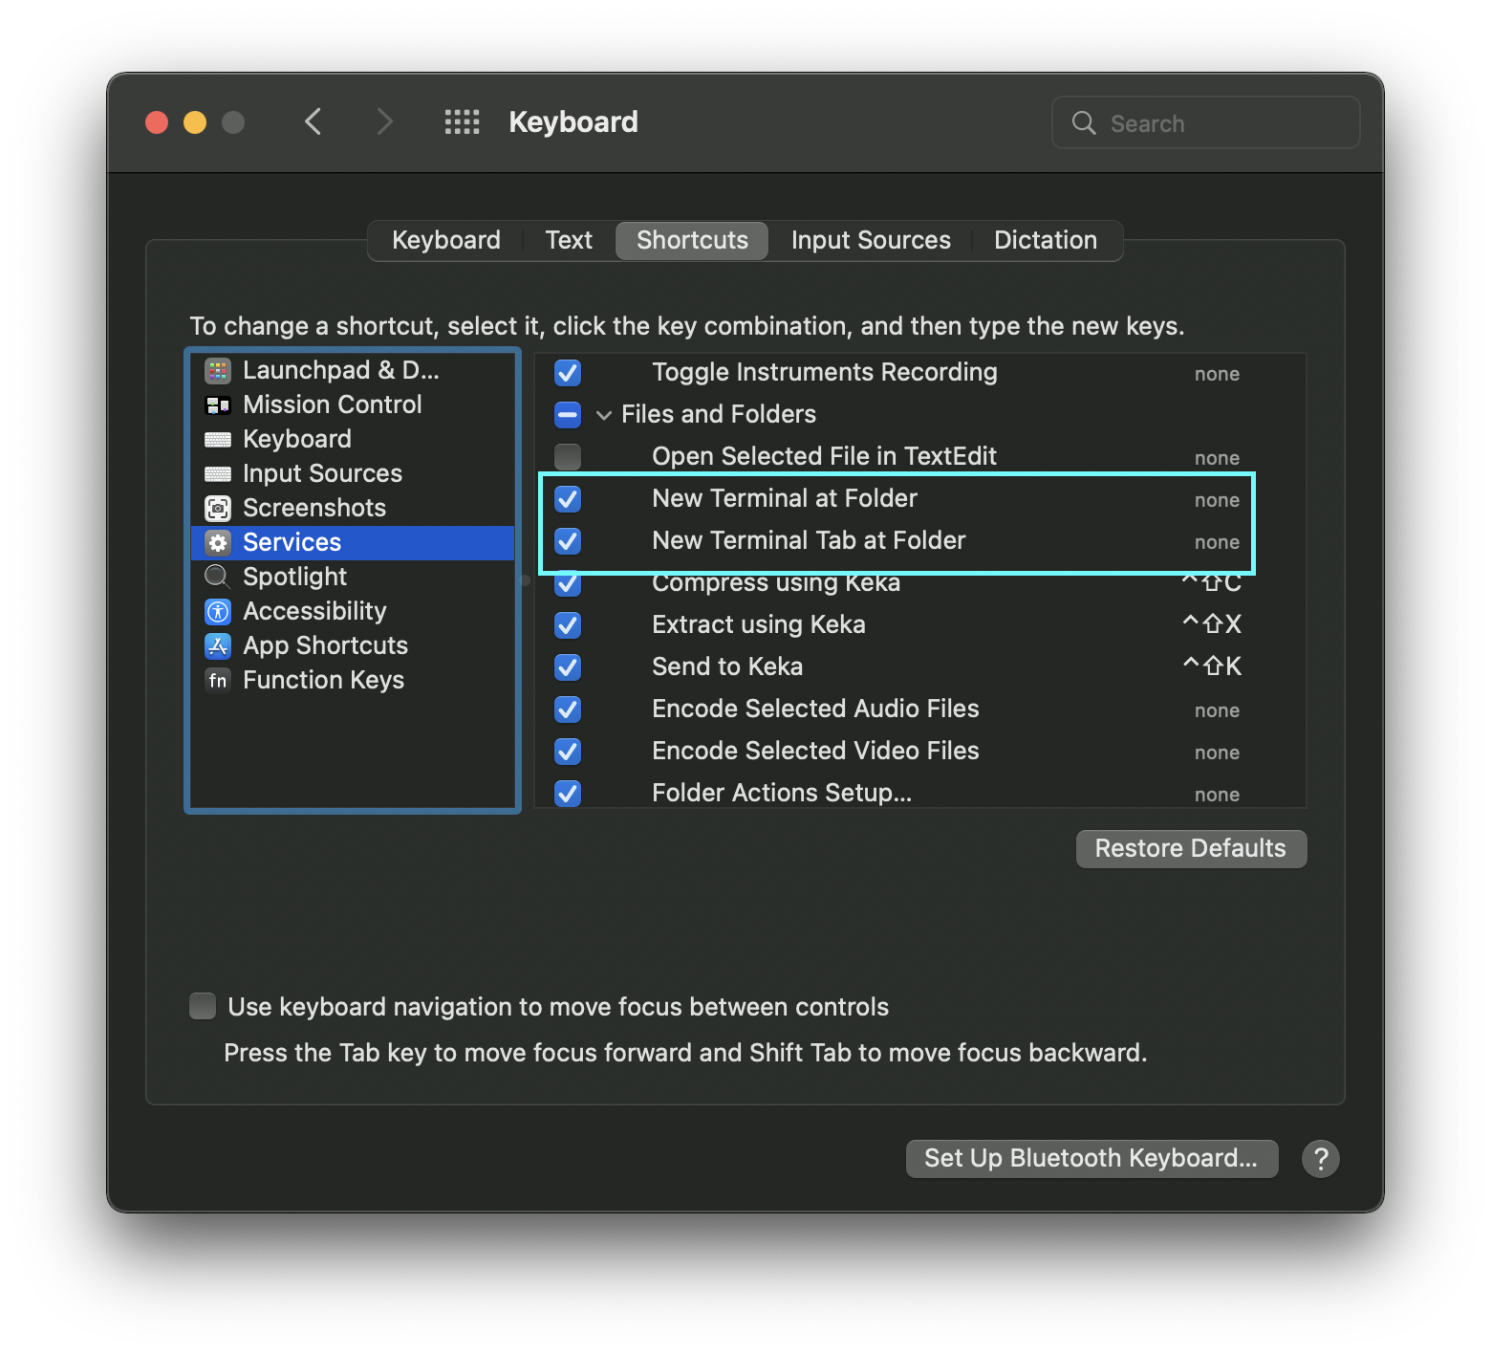Select the Spotlight magnifier icon

pyautogui.click(x=218, y=577)
